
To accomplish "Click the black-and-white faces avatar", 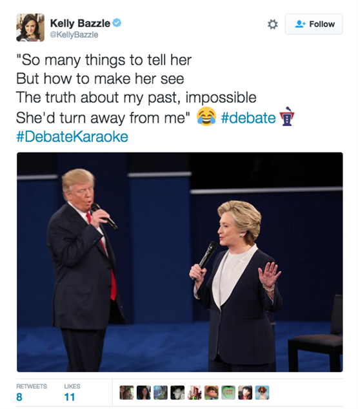I will click(x=177, y=393).
